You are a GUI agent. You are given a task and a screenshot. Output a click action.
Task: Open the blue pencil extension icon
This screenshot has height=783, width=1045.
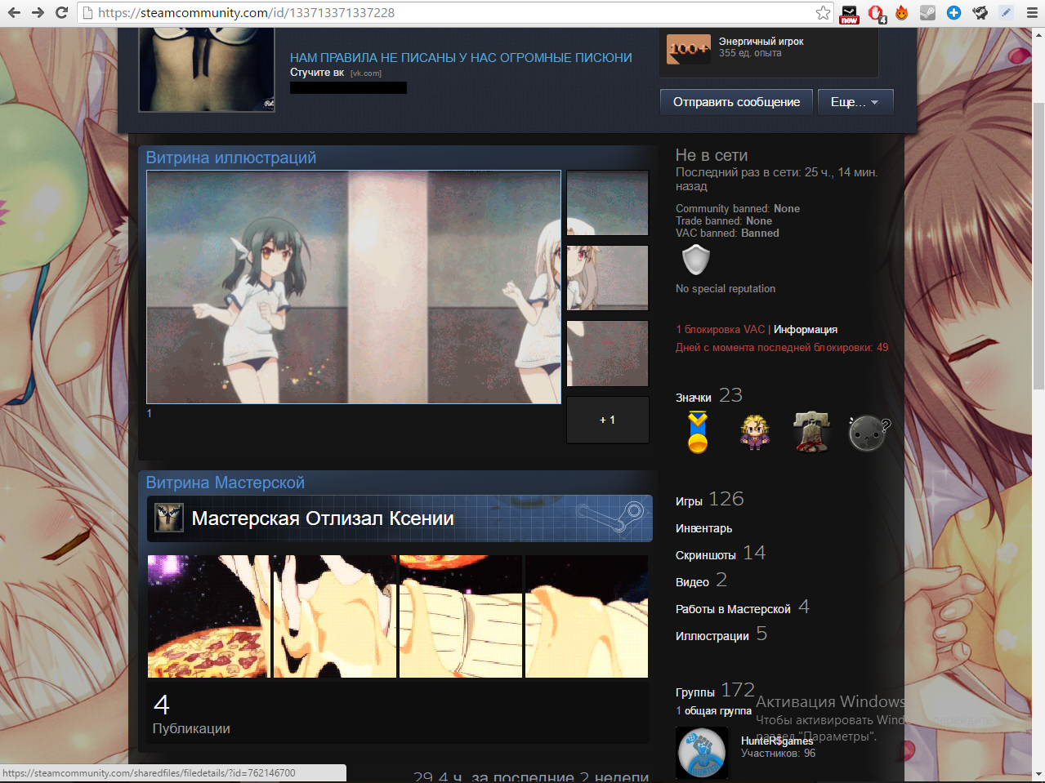click(1006, 12)
